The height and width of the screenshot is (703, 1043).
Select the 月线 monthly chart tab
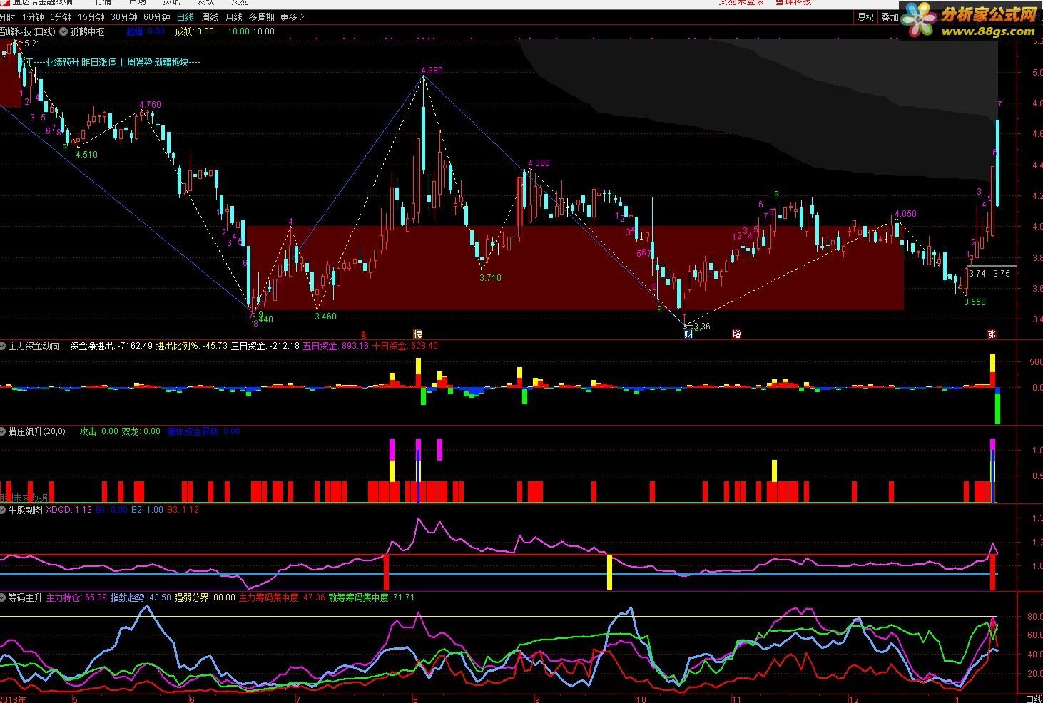click(x=233, y=17)
